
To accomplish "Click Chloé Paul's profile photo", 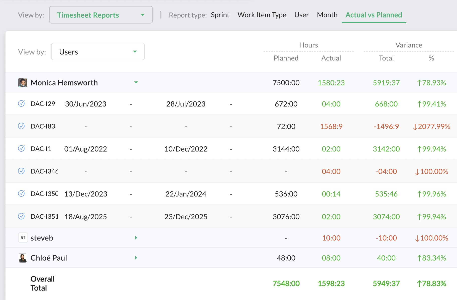I will pyautogui.click(x=23, y=258).
